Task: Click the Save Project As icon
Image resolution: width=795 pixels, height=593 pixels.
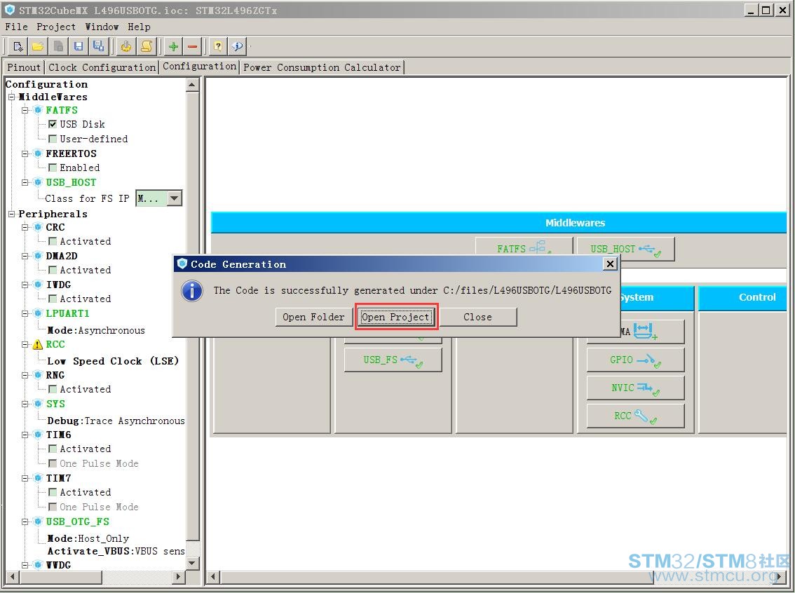Action: point(98,47)
